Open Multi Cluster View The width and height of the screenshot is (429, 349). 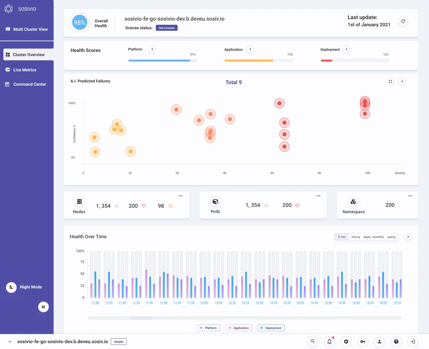pos(27,29)
